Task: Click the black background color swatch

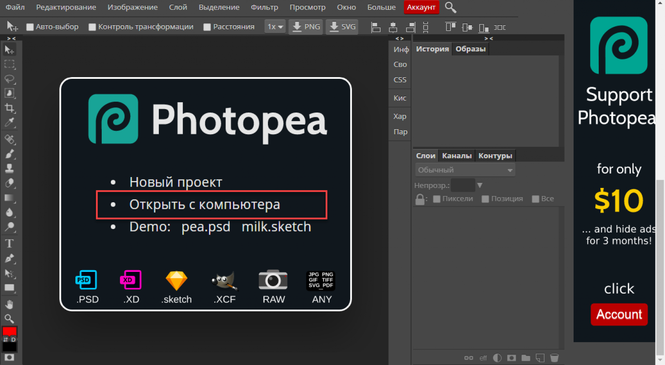Action: point(10,347)
